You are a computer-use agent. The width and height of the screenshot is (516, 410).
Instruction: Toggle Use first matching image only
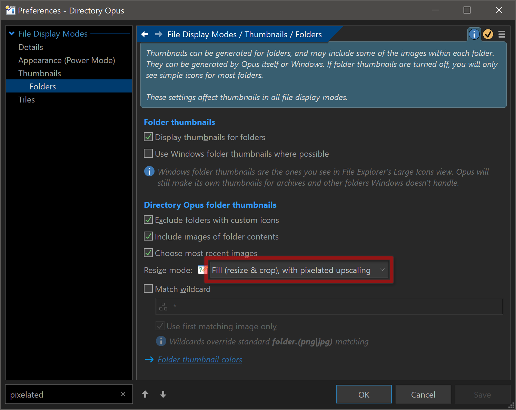pyautogui.click(x=160, y=326)
